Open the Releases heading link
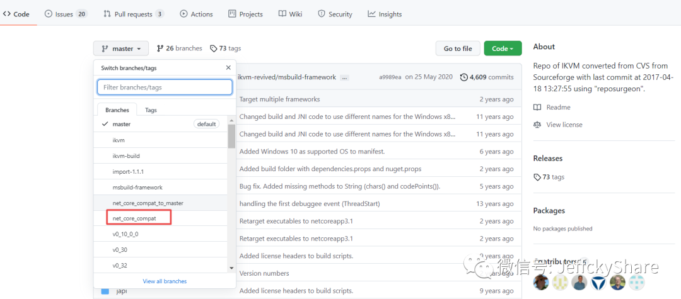Image resolution: width=681 pixels, height=299 pixels. click(x=548, y=158)
